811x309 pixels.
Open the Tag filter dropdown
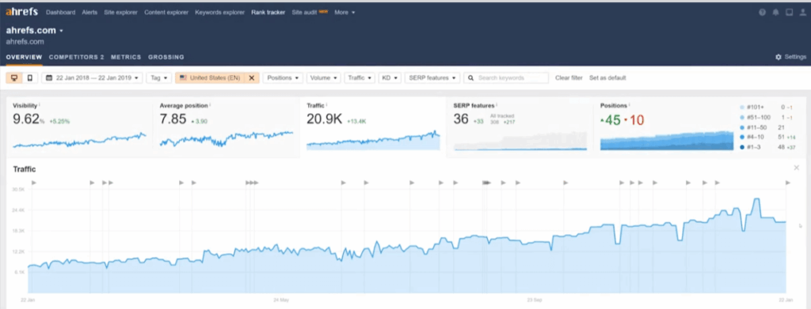[158, 78]
